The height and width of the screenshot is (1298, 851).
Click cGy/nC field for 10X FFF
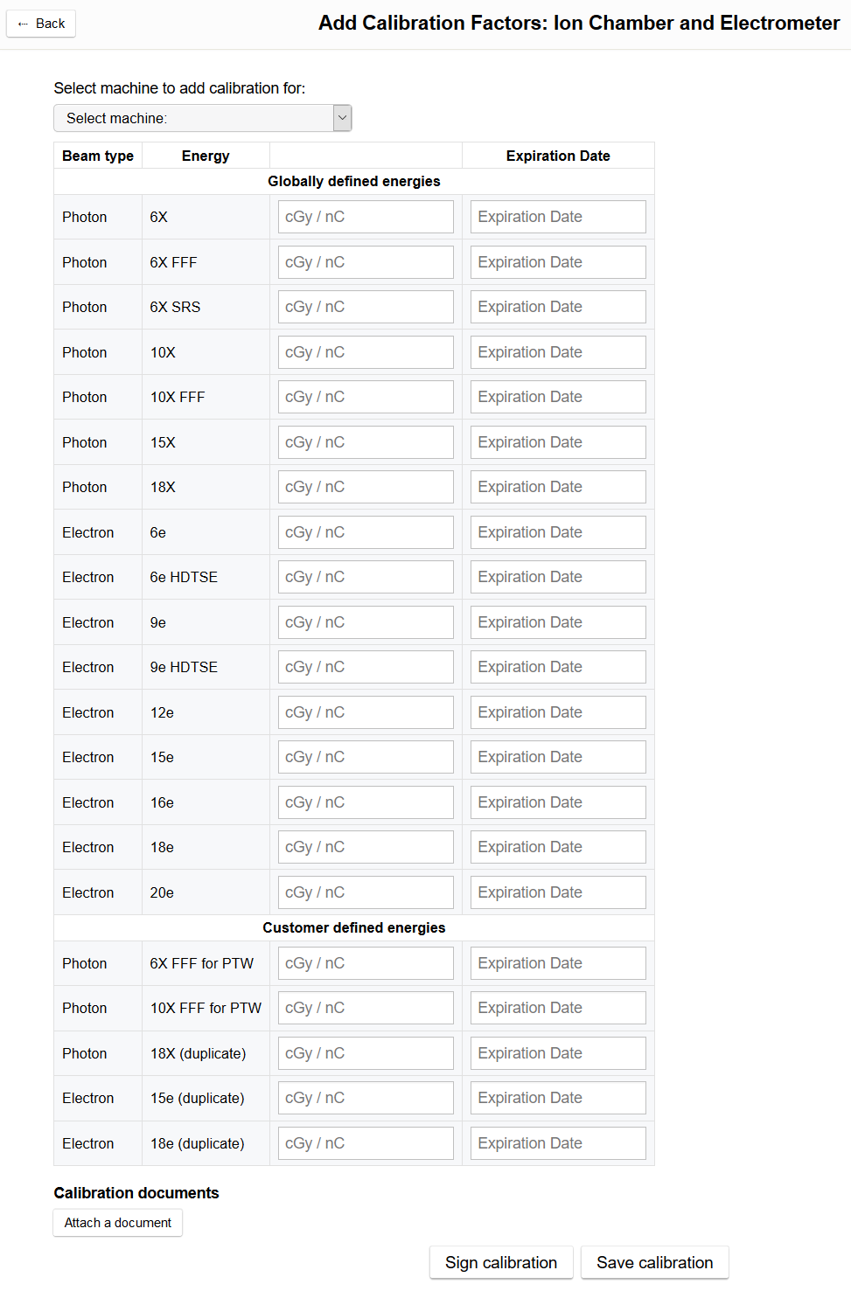(x=366, y=397)
